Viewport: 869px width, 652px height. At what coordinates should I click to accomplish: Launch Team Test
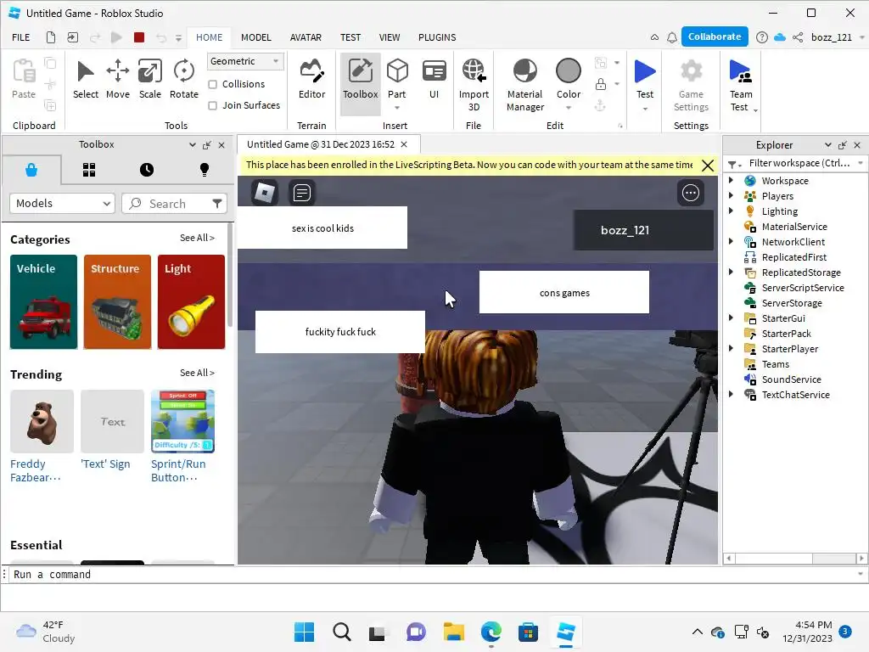click(741, 85)
